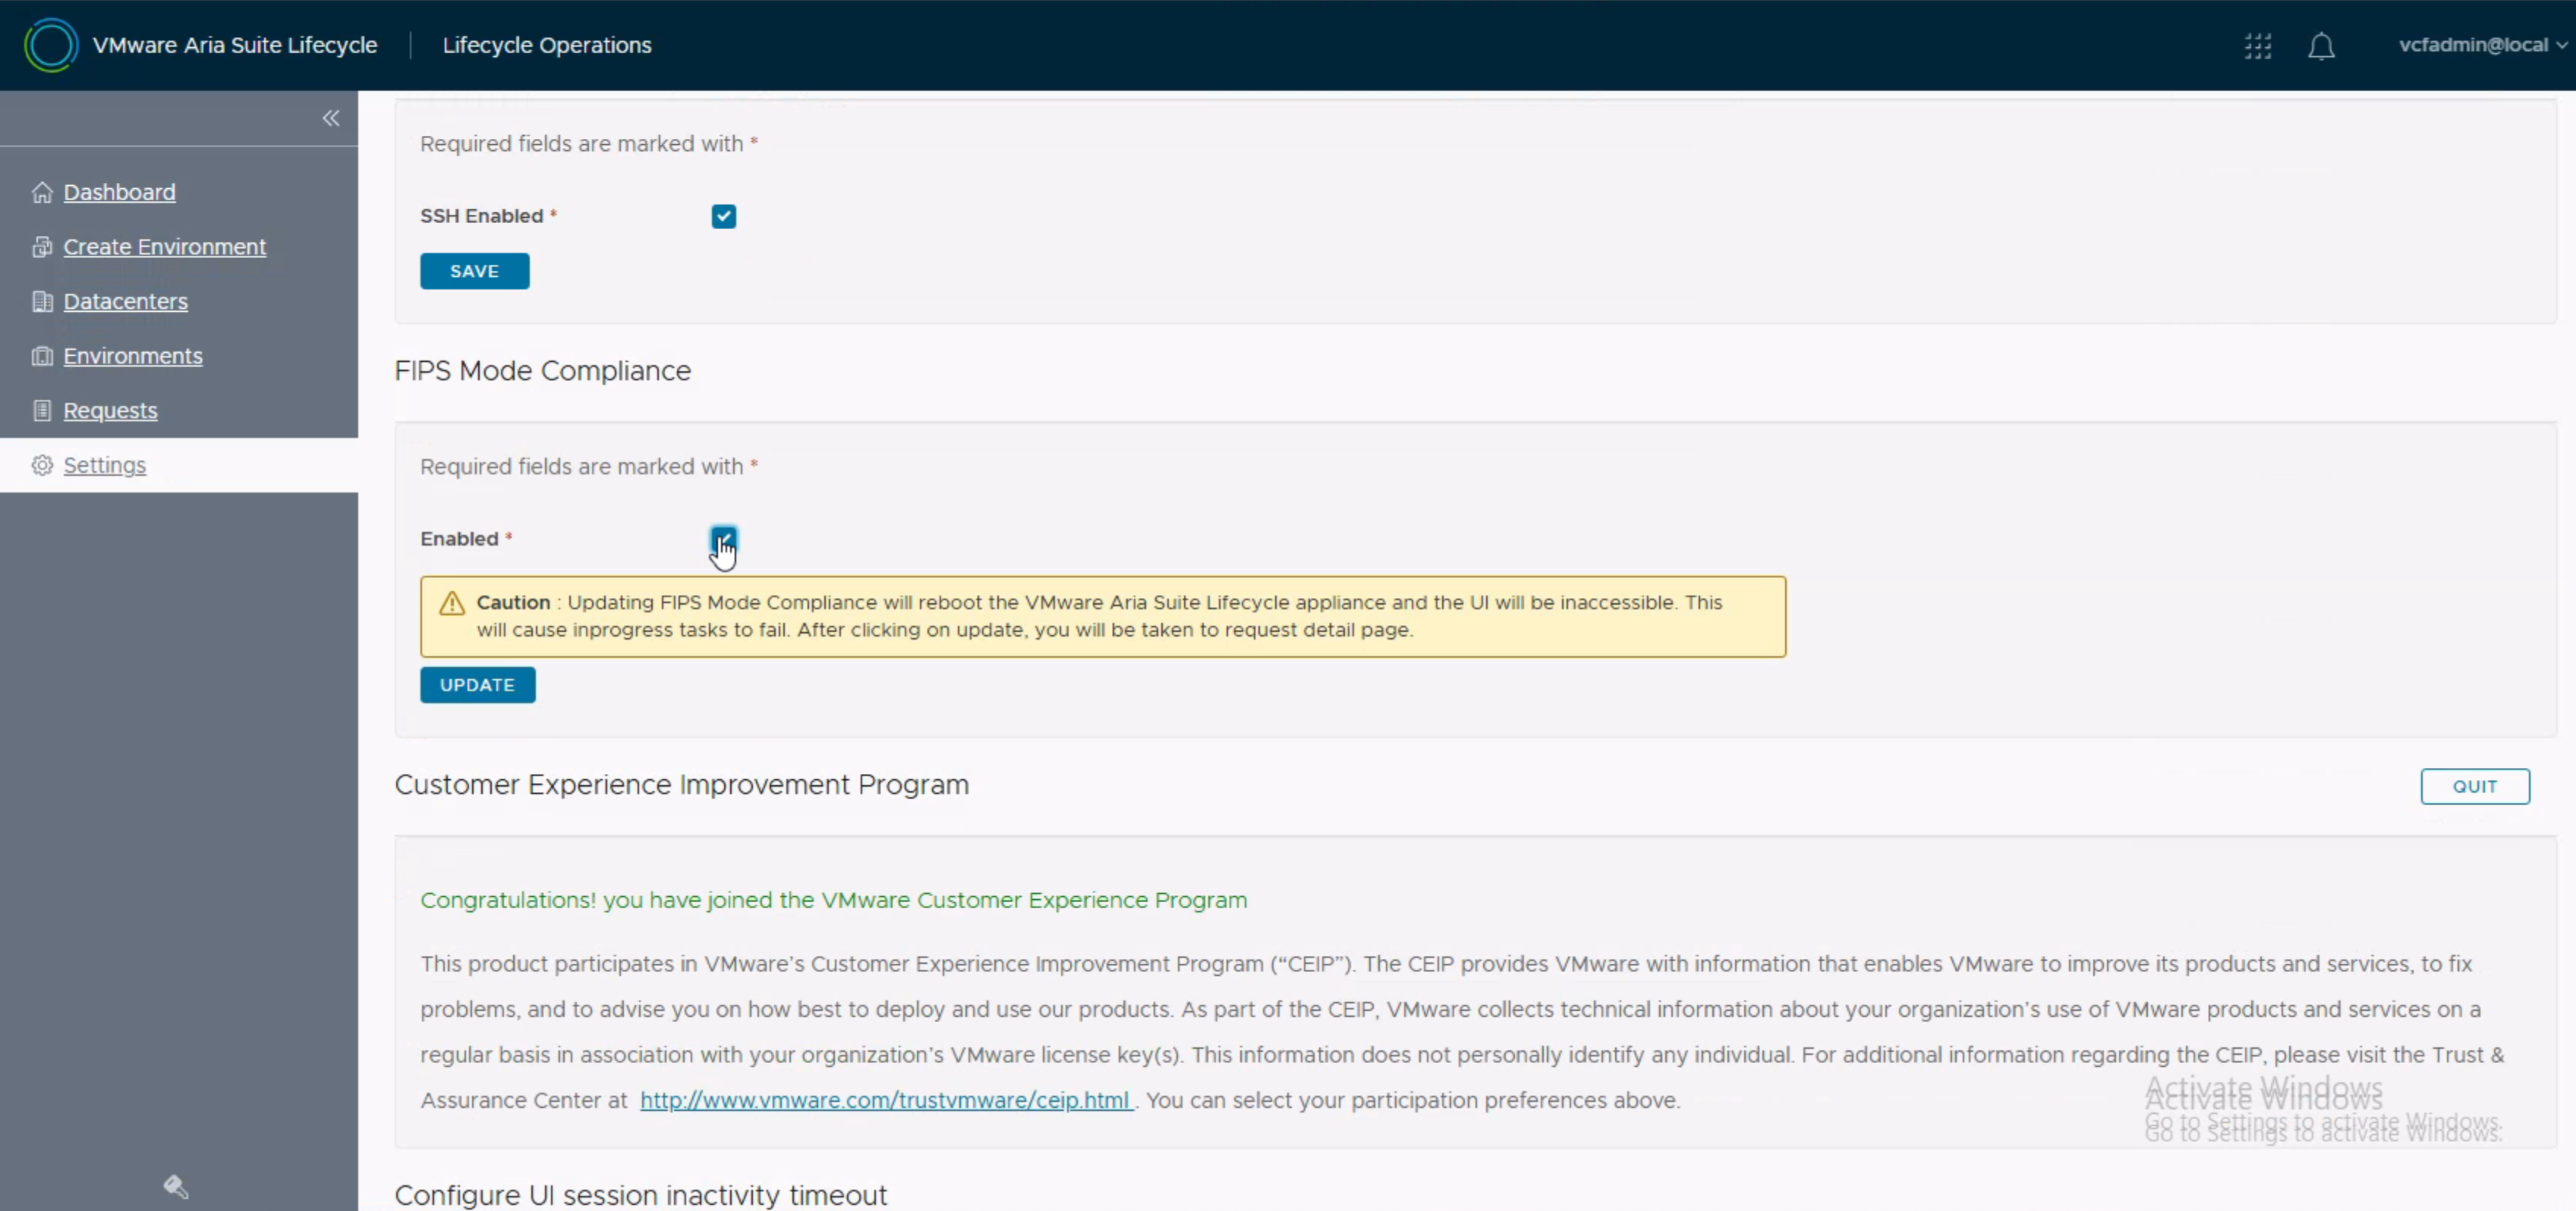
Task: Click the Create Environment sidebar icon
Action: click(42, 247)
